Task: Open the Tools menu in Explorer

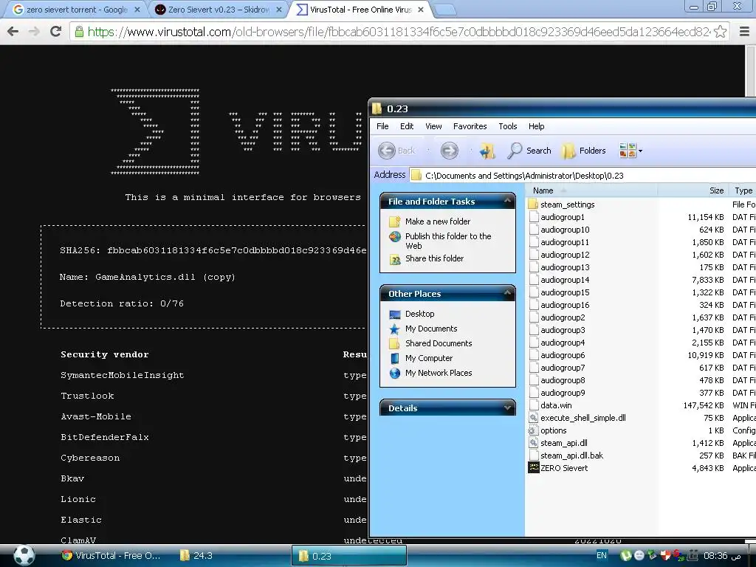Action: pyautogui.click(x=507, y=126)
